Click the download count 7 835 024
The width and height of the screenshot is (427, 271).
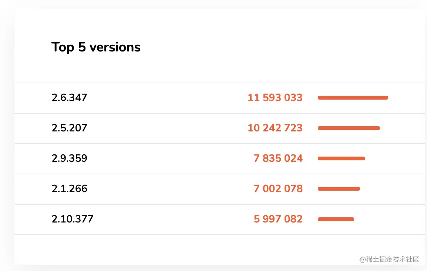point(278,158)
